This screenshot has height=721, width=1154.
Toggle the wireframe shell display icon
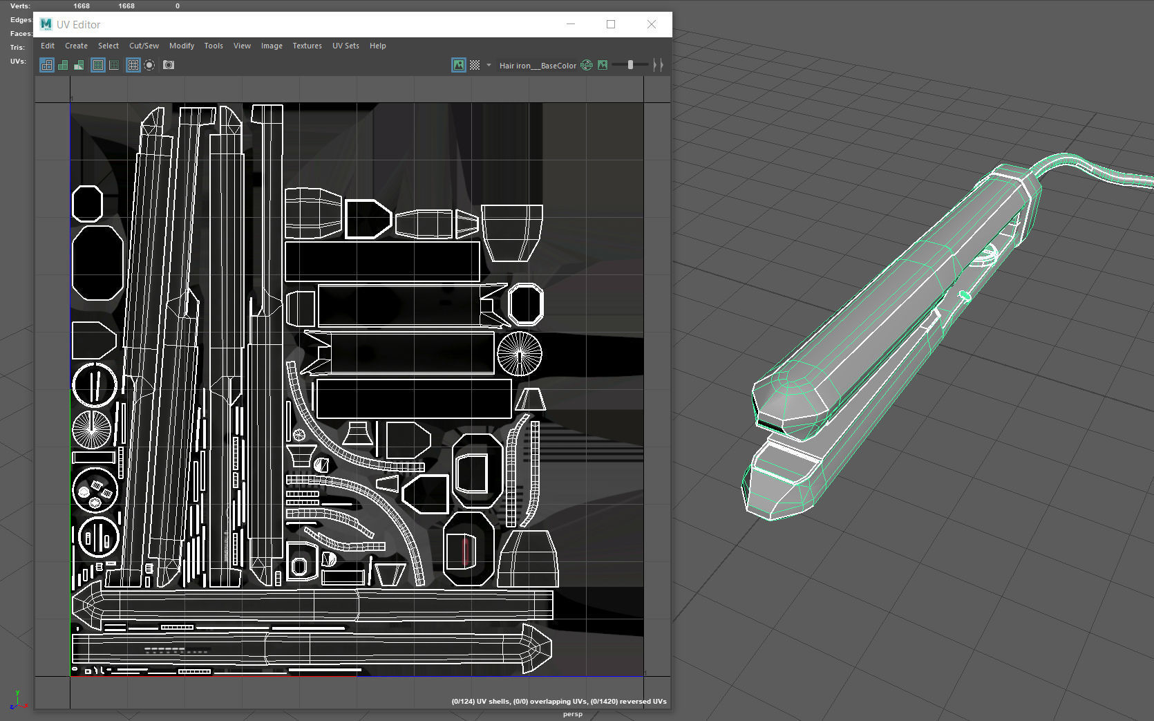pos(47,65)
